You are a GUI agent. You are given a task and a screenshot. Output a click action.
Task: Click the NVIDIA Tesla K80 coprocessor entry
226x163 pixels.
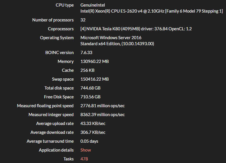137,29
